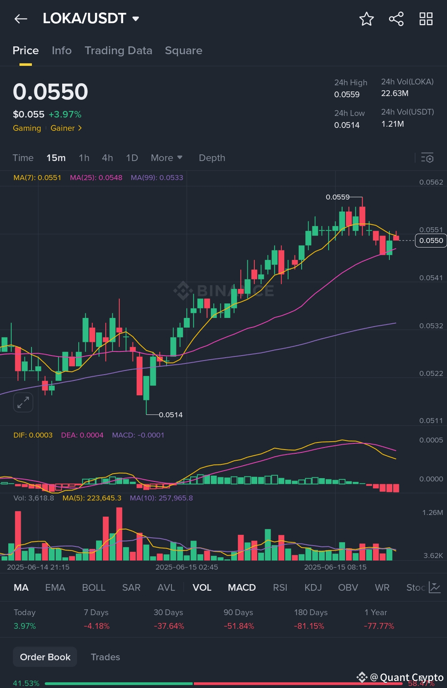Screen dimensions: 447x688
Task: Toggle the MA indicator
Action: pos(21,587)
